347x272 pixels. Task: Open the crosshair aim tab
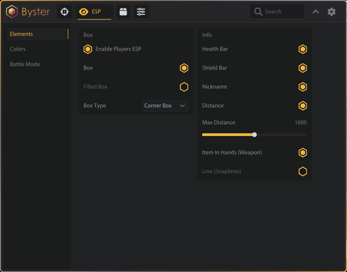tap(65, 12)
